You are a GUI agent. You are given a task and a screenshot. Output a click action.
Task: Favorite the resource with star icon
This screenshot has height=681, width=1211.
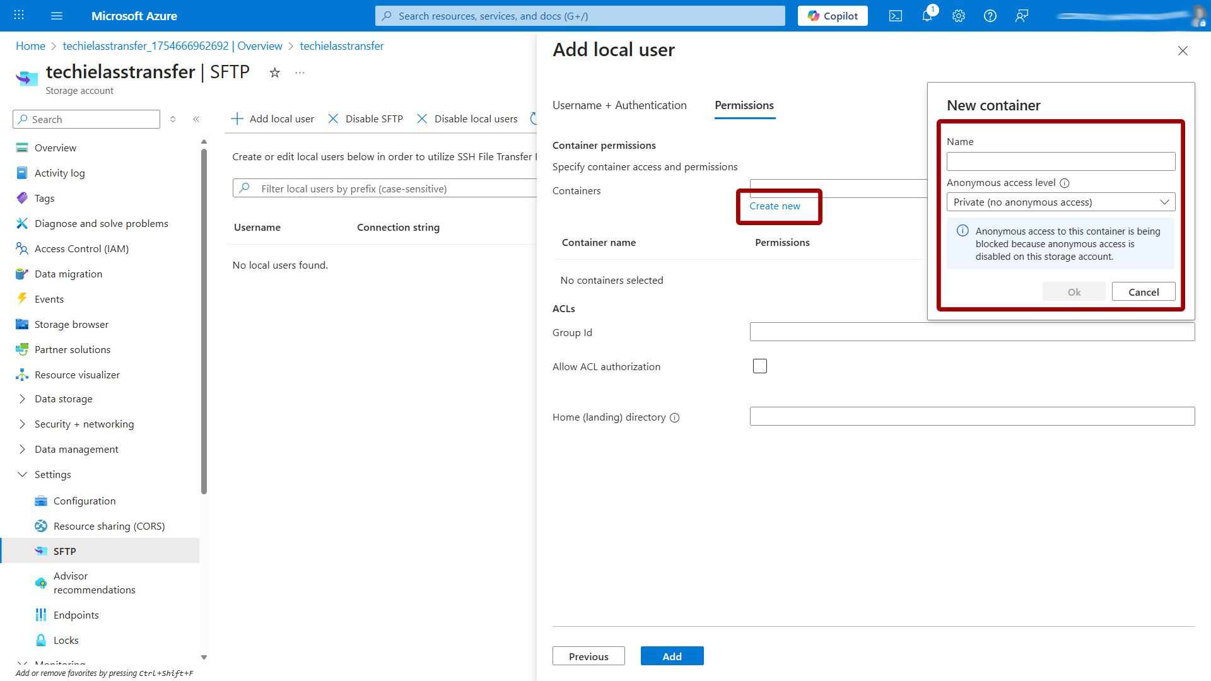(274, 73)
